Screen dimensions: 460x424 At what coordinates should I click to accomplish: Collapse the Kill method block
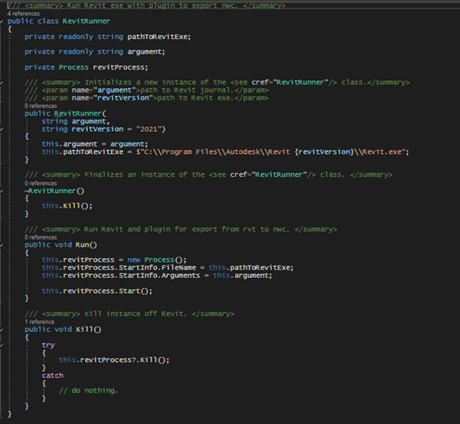click(x=3, y=329)
